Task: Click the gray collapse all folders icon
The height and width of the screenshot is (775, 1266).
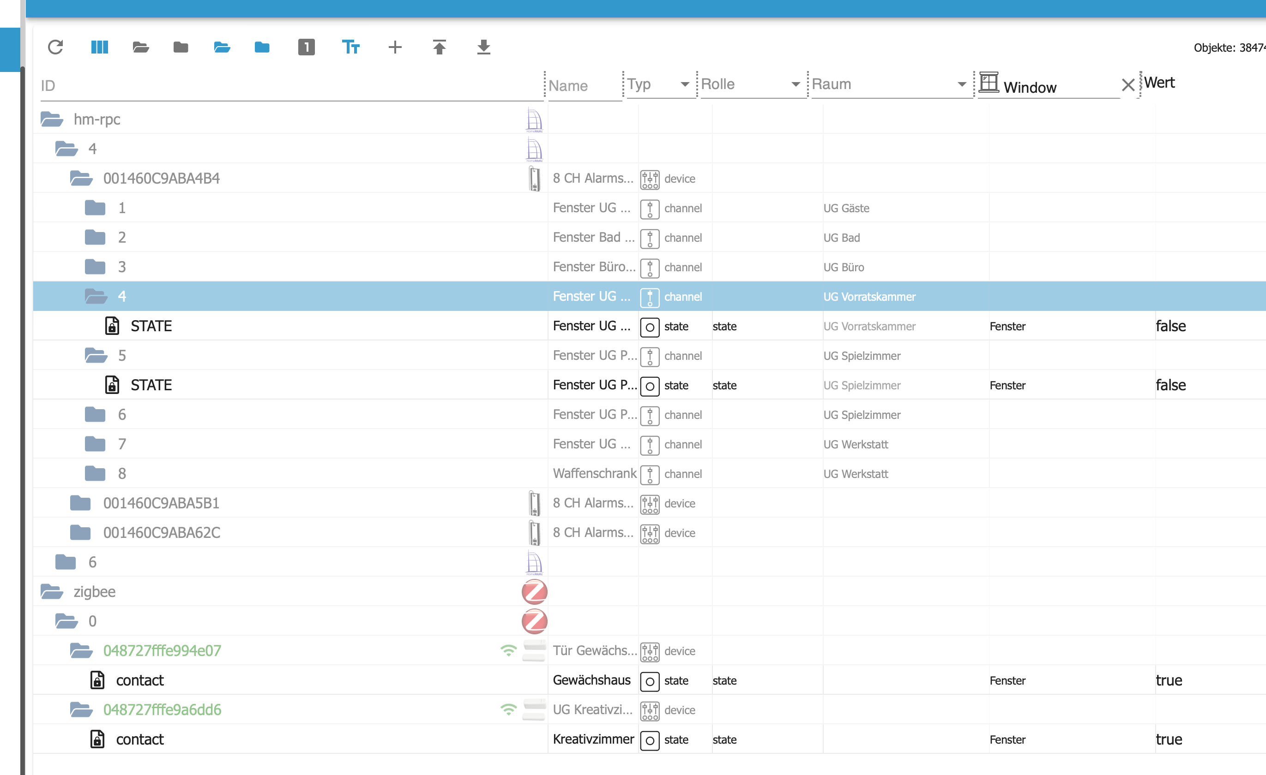Action: pos(181,47)
